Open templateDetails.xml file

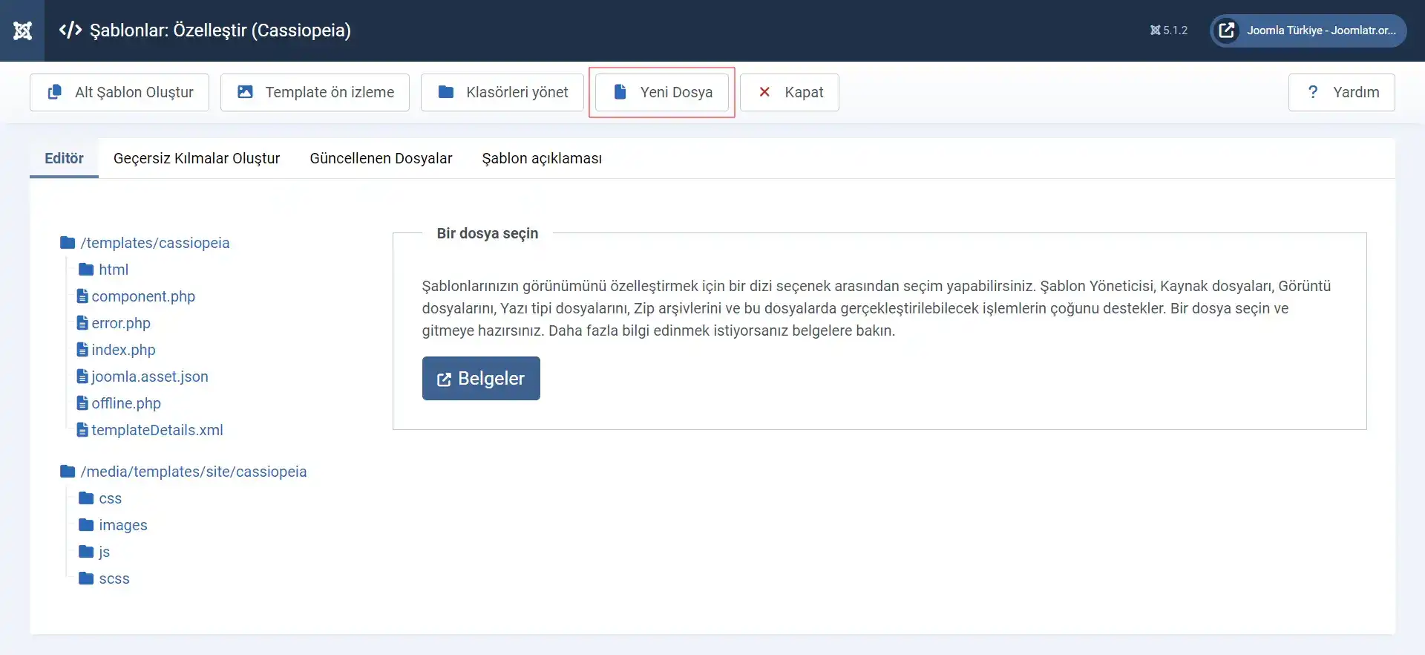coord(157,430)
